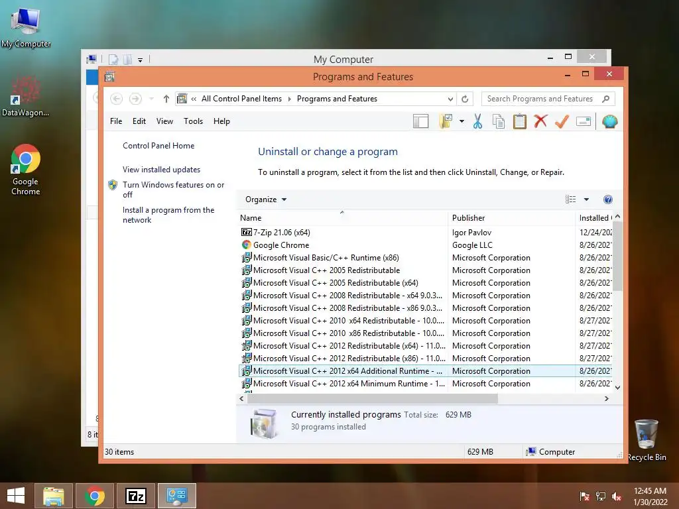The width and height of the screenshot is (679, 509).
Task: Open View installed updates link
Action: click(x=162, y=170)
